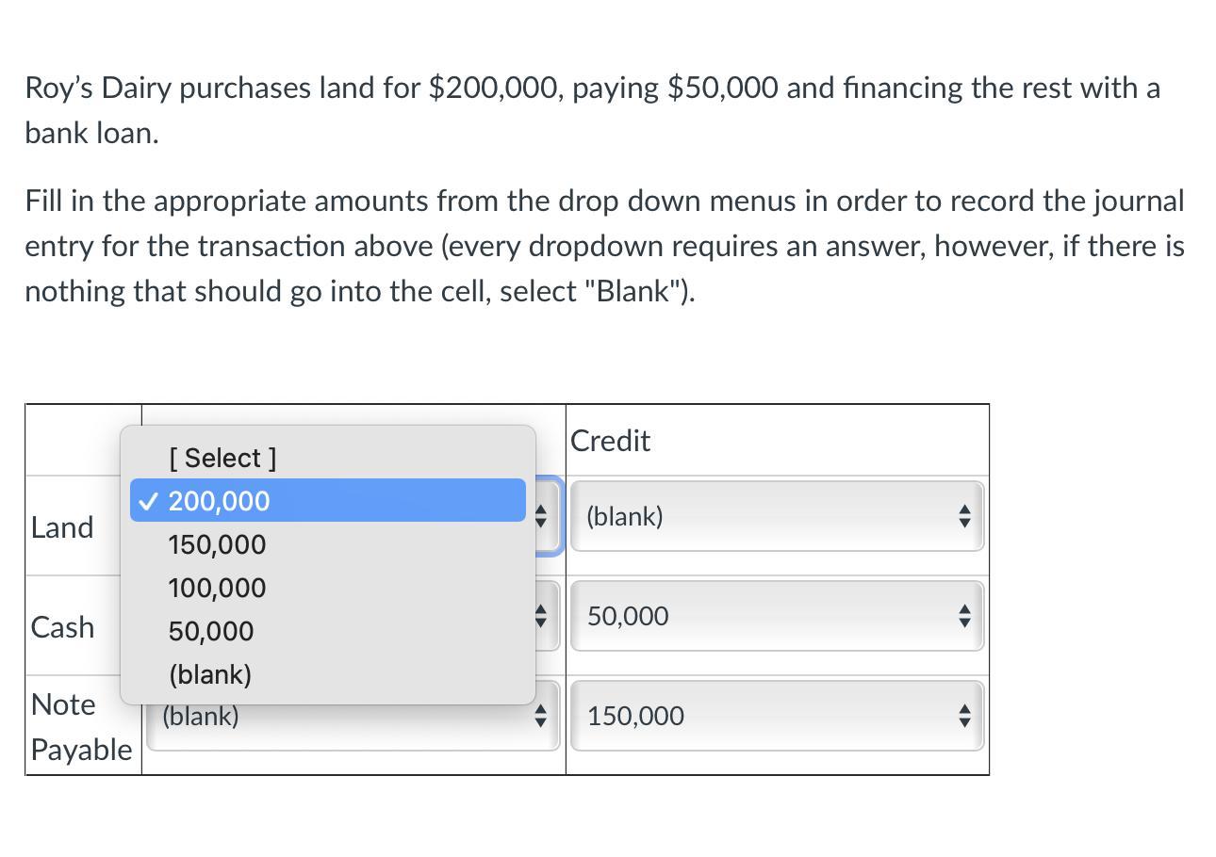Choose last (blank) entry in open option list
Screen dimensions: 1216x857
(x=210, y=674)
